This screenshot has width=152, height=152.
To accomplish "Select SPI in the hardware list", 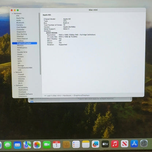I will point(19,63).
